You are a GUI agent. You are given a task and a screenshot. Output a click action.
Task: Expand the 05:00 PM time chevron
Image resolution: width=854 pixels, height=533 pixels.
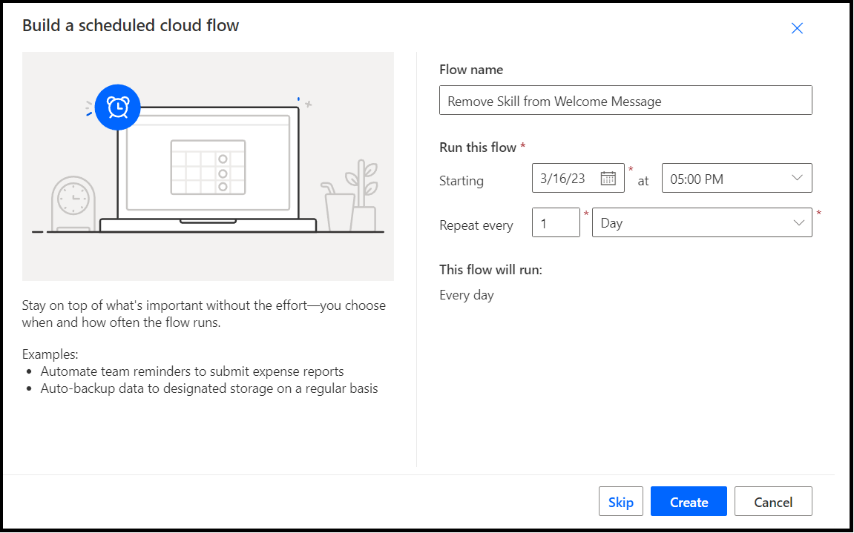[x=797, y=178]
